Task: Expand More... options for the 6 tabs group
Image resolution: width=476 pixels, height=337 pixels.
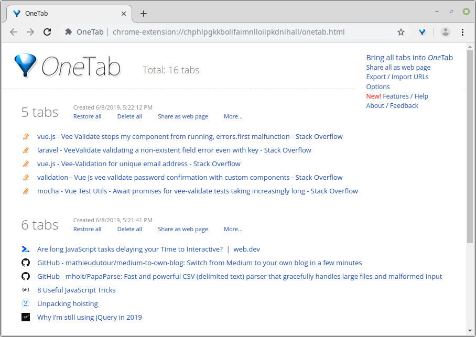Action: coord(233,229)
